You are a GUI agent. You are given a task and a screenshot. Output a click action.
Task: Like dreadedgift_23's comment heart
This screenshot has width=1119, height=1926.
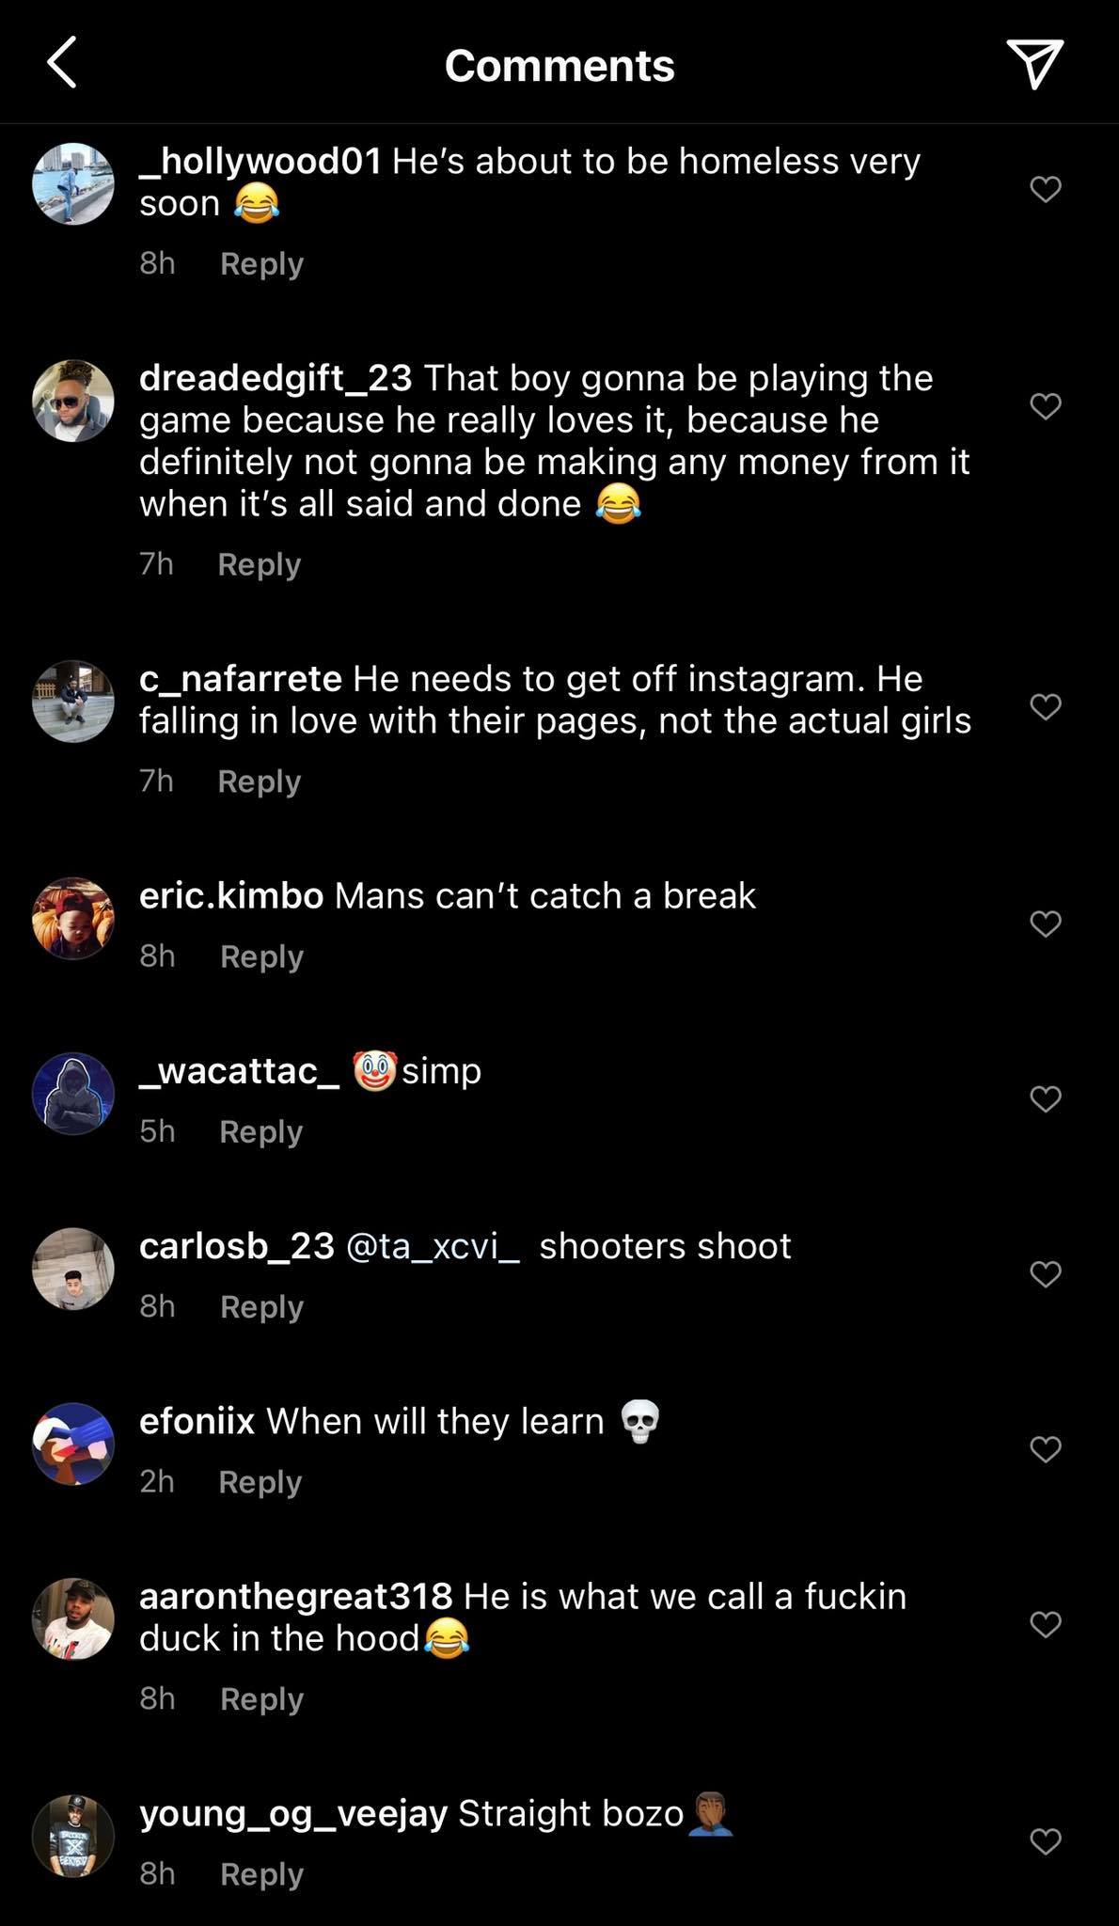(x=1046, y=405)
